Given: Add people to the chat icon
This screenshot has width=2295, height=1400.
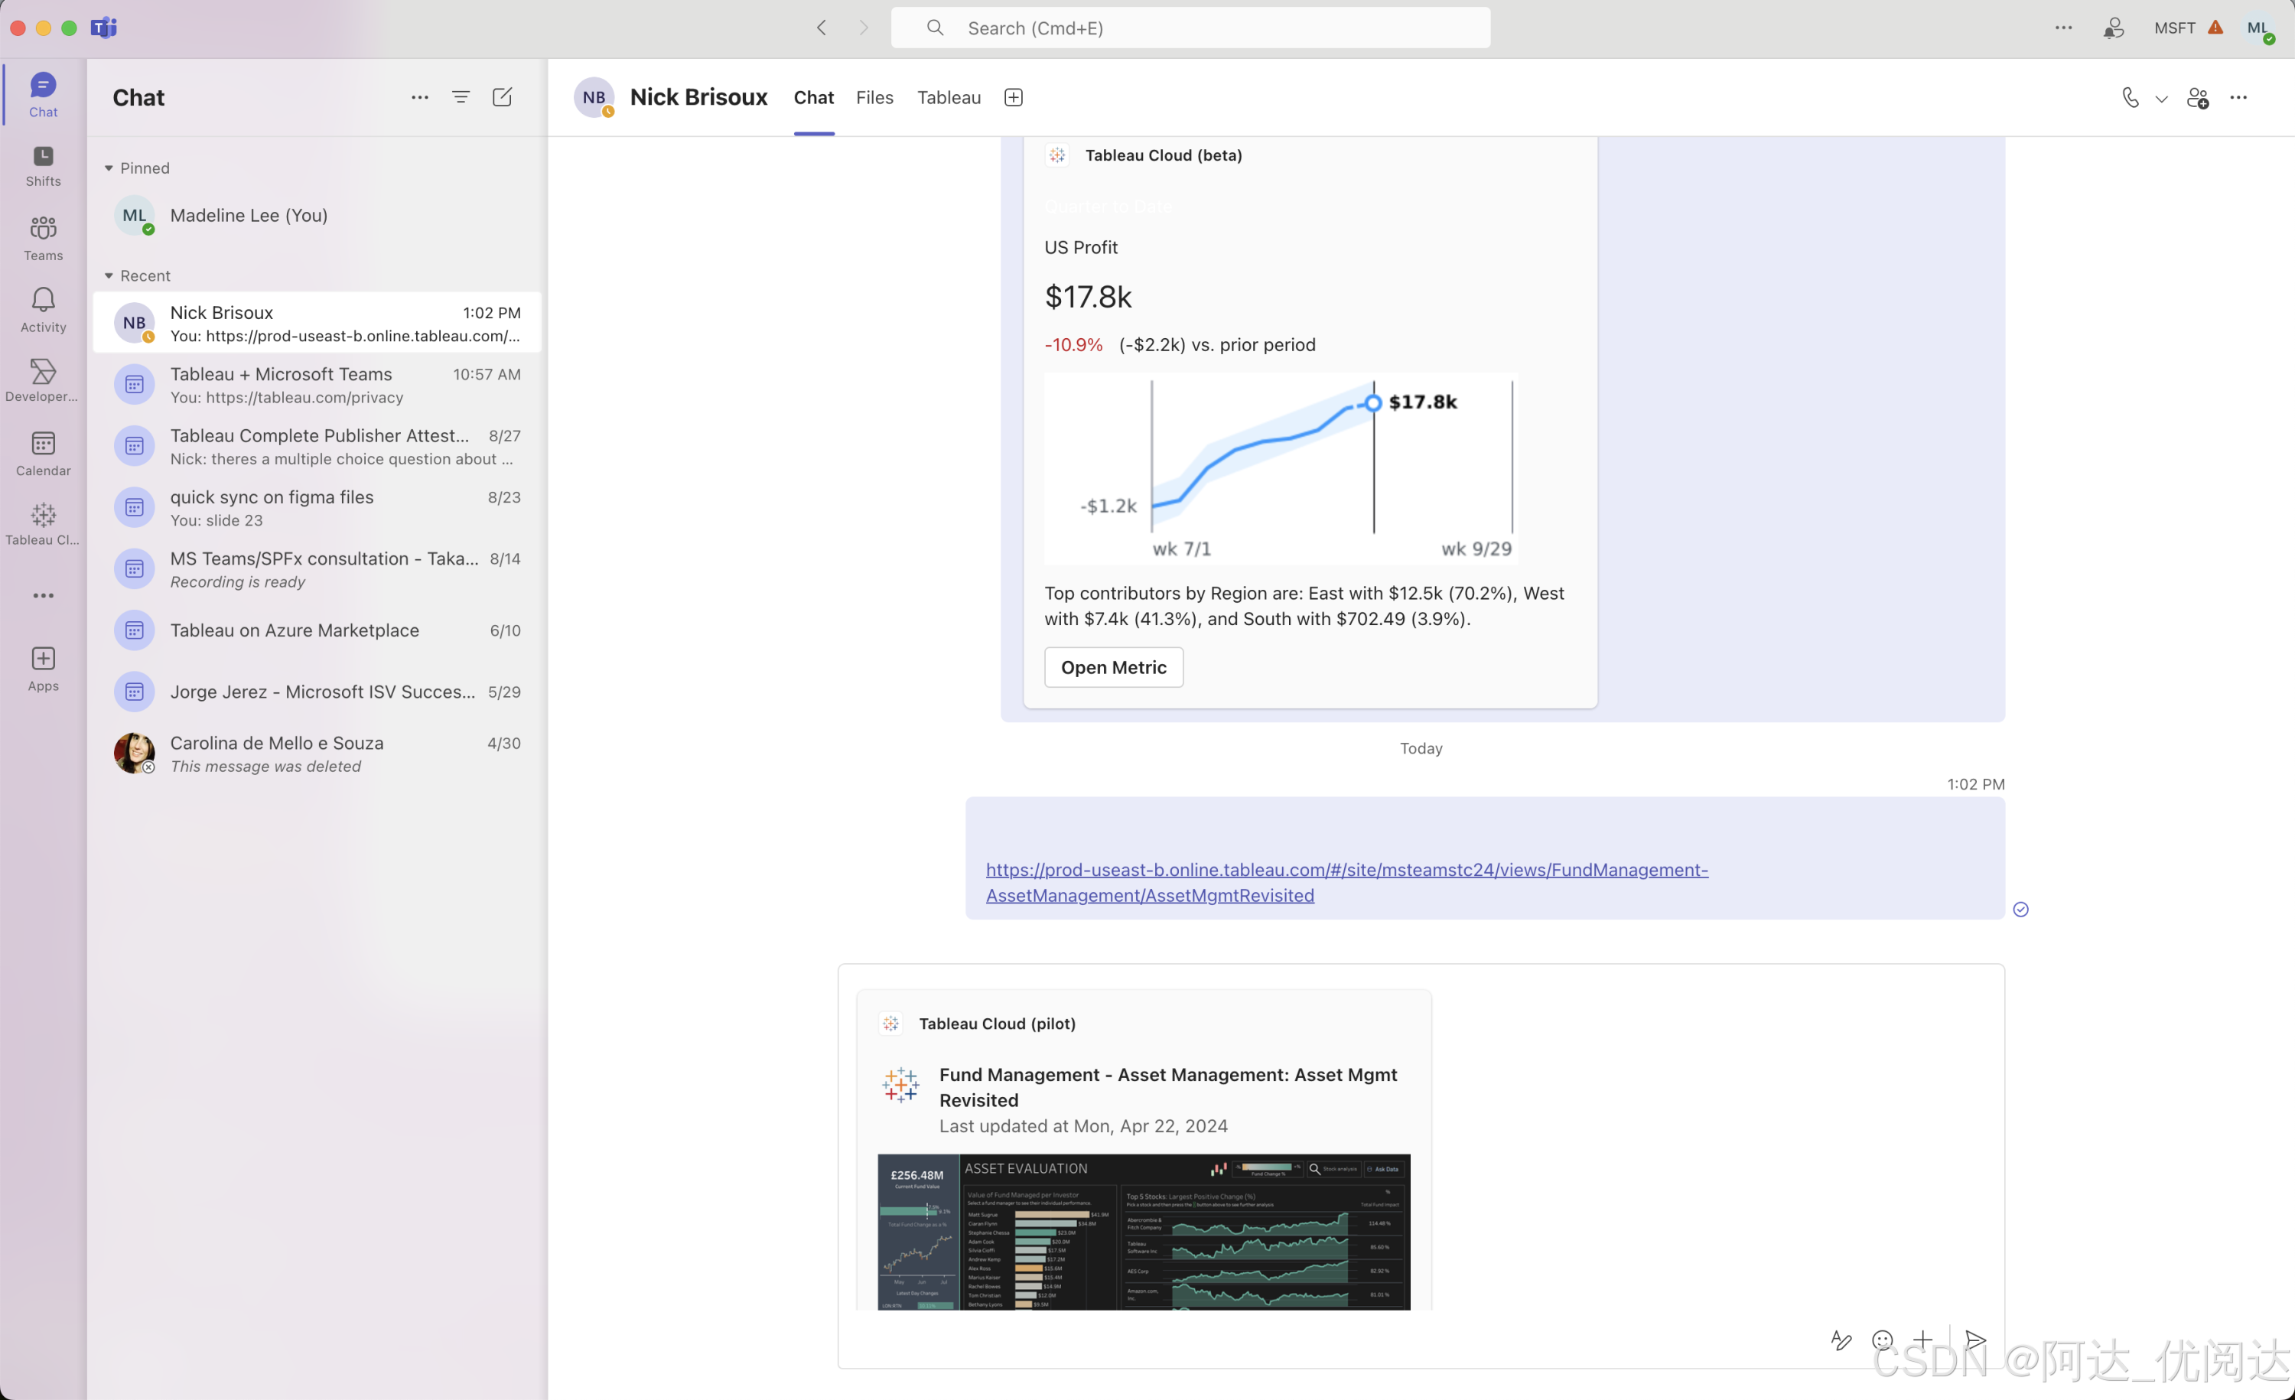Looking at the screenshot, I should point(2197,98).
